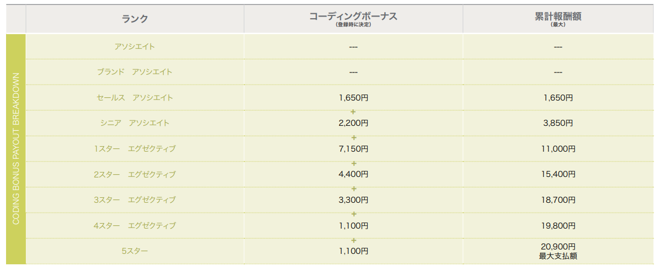Screen dimensions: 659x272
Task: Click the 2スター エグゼクティブ rank cell
Action: (x=135, y=175)
